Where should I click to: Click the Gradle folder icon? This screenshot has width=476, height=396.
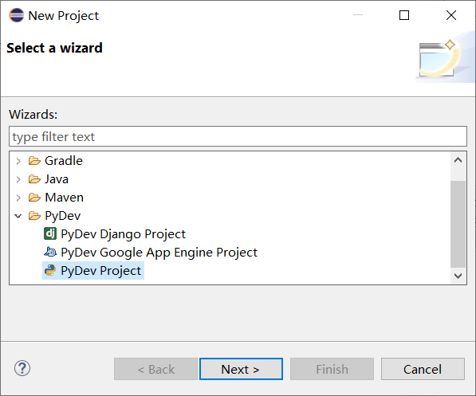pyautogui.click(x=34, y=160)
